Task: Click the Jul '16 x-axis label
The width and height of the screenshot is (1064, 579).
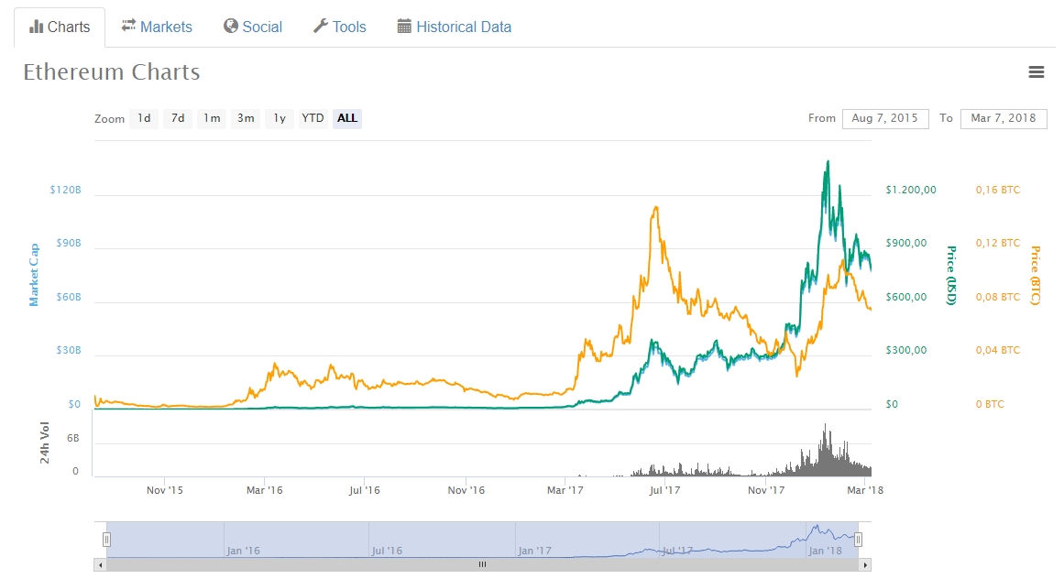Action: tap(365, 490)
